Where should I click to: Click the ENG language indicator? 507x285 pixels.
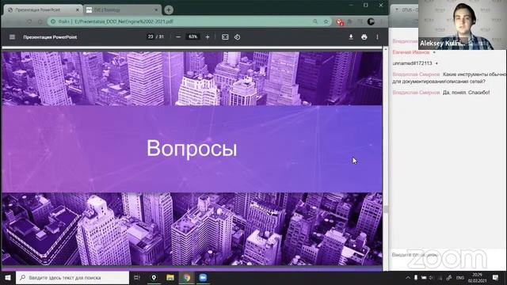[x=460, y=278]
